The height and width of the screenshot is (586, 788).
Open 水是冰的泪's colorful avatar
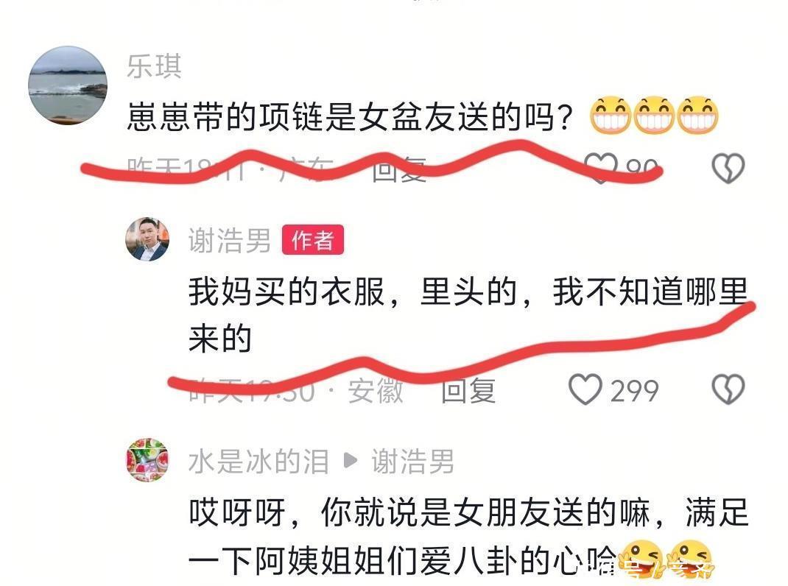pyautogui.click(x=147, y=460)
